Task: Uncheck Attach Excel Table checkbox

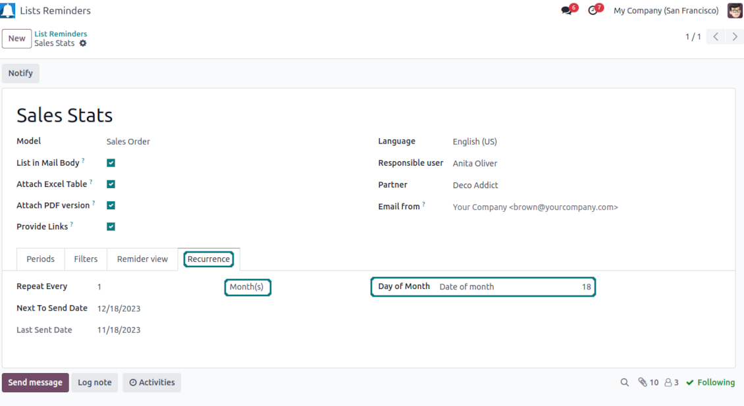Action: pyautogui.click(x=111, y=184)
